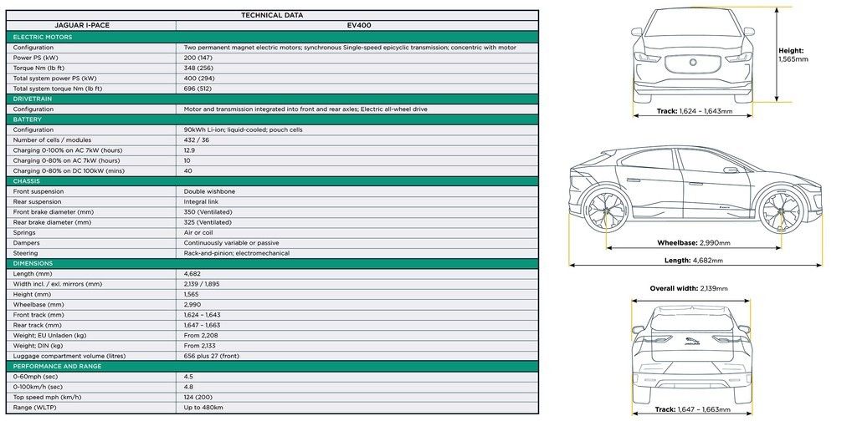
Task: Select the ELECTRIC MOTORS section header
Action: click(x=44, y=37)
